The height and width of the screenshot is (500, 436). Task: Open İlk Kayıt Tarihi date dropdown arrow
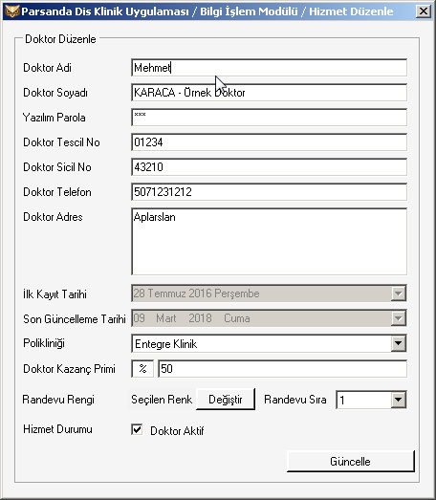click(399, 293)
